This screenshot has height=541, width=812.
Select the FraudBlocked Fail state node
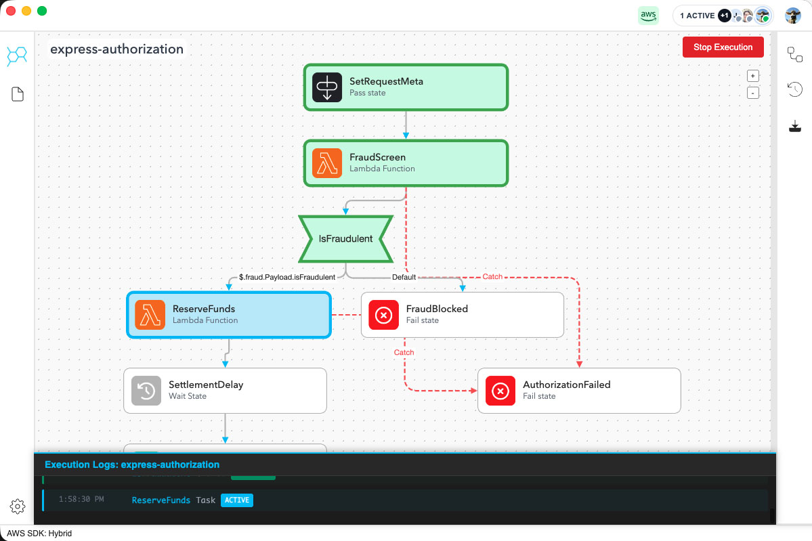tap(463, 315)
